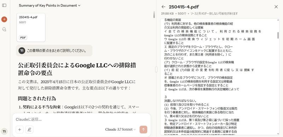Close the 250415-4.pdf preview panel
Viewport: 283px width, 137px height.
(x=276, y=7)
